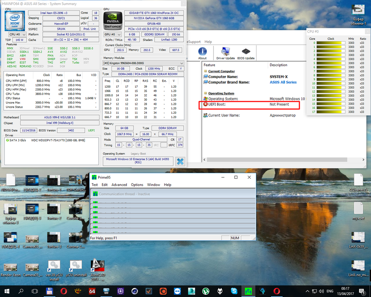
Task: Click the Prime95 icon in the taskbar
Action: pos(248,291)
